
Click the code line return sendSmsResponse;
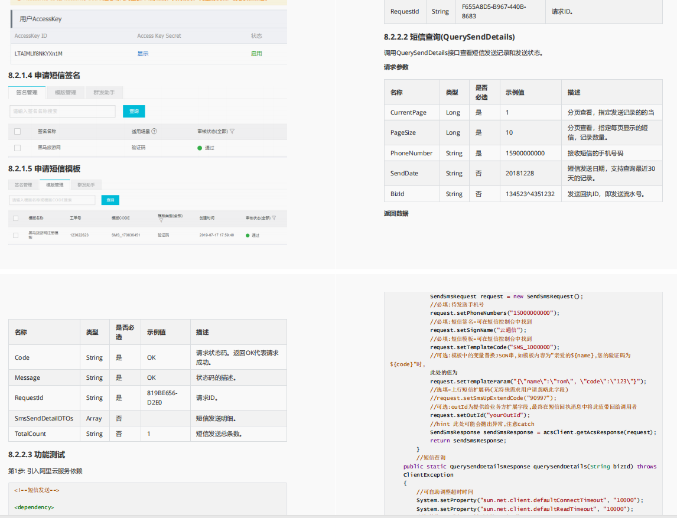468,441
